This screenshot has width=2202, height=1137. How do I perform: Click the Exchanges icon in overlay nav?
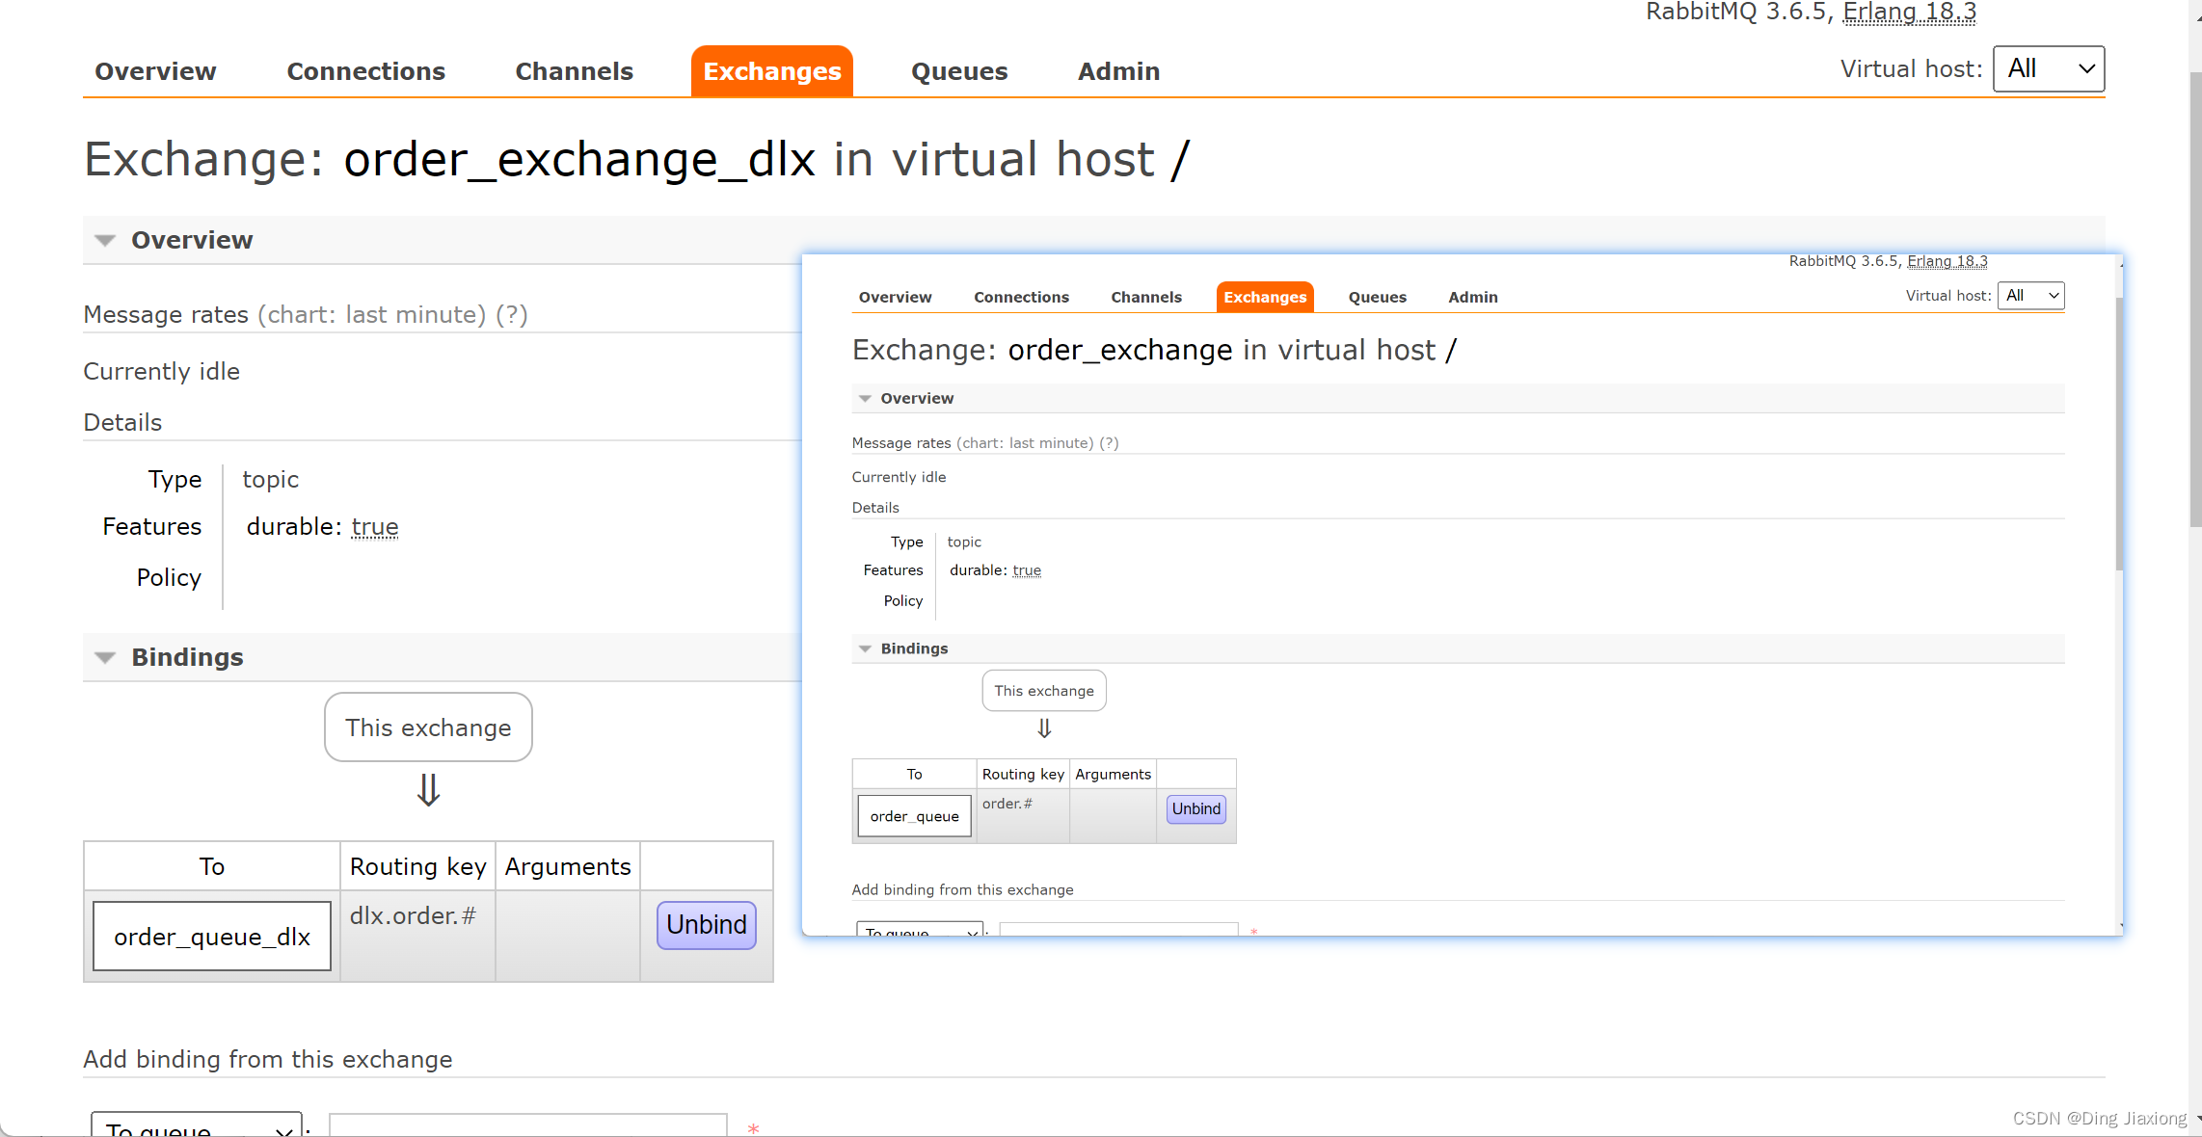coord(1262,298)
